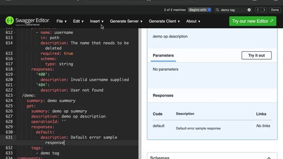Fold the responses block at line 618
283x159 pixels.
pos(15,69)
